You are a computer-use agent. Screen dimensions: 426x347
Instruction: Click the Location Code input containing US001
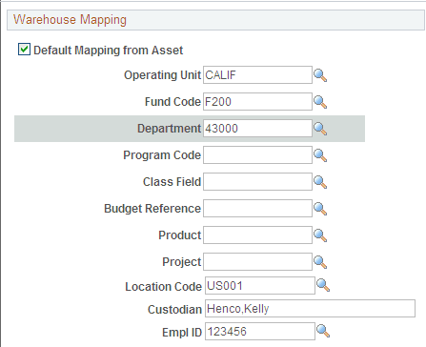(x=260, y=286)
